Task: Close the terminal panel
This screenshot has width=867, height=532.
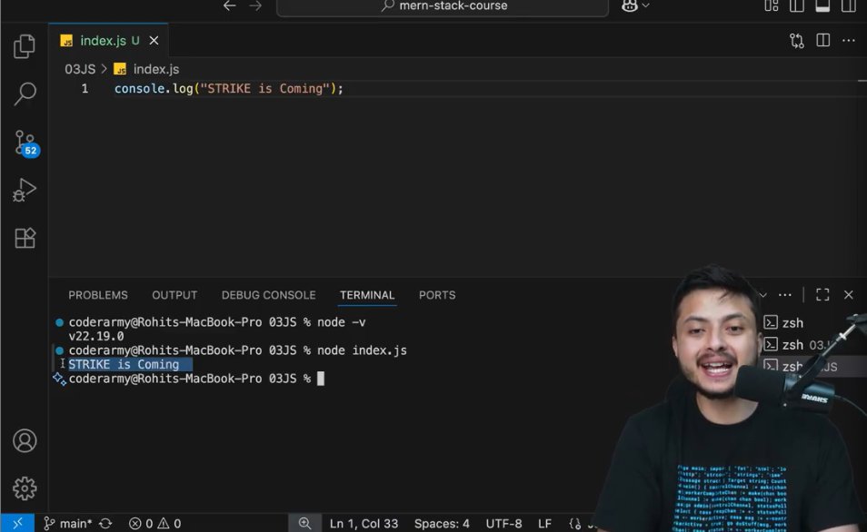Action: click(848, 295)
